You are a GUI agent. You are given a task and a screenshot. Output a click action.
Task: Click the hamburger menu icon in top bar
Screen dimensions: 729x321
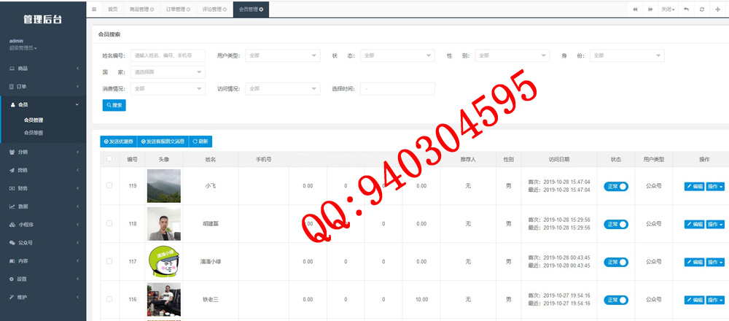tap(94, 9)
